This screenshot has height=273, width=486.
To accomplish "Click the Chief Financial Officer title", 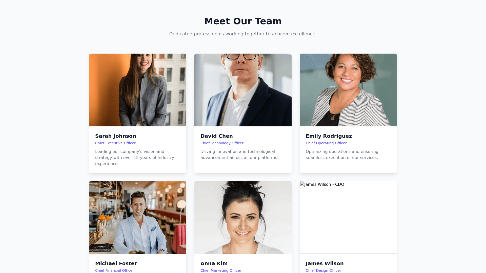I will coord(115,270).
